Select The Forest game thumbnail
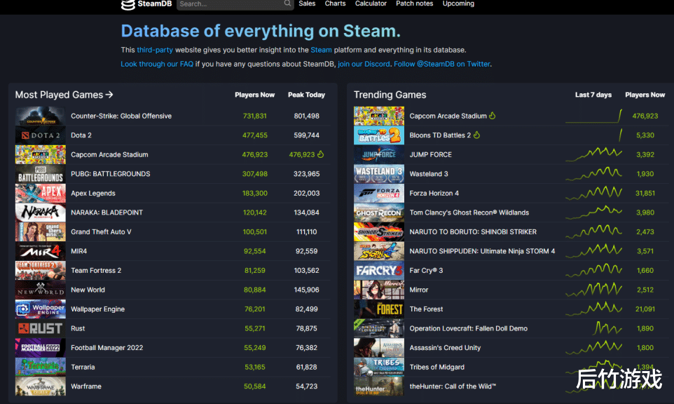Viewport: 674px width, 404px height. [379, 309]
